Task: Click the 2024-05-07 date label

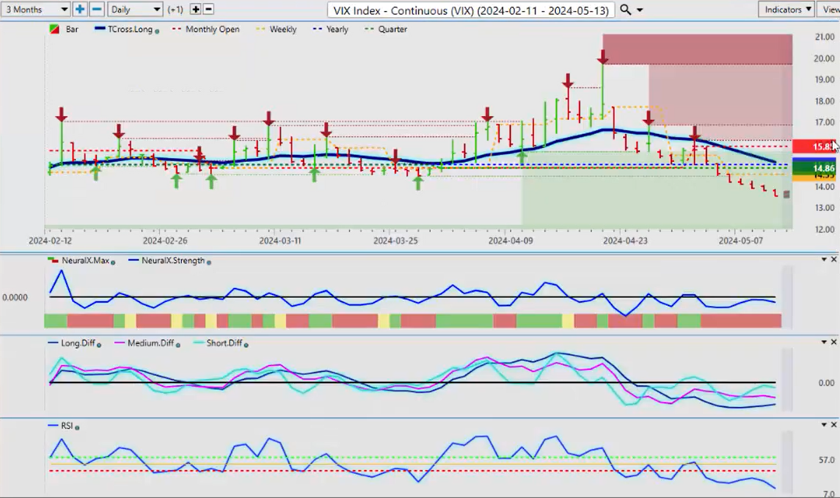Action: [741, 241]
